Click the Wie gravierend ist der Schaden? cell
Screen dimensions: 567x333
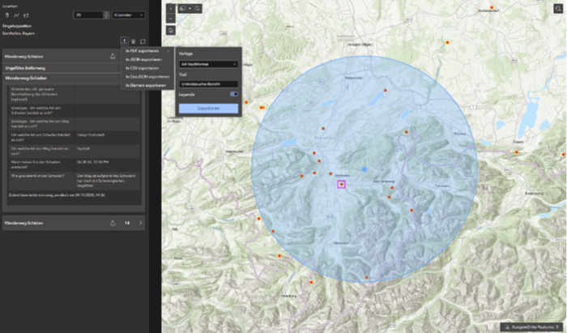41,181
